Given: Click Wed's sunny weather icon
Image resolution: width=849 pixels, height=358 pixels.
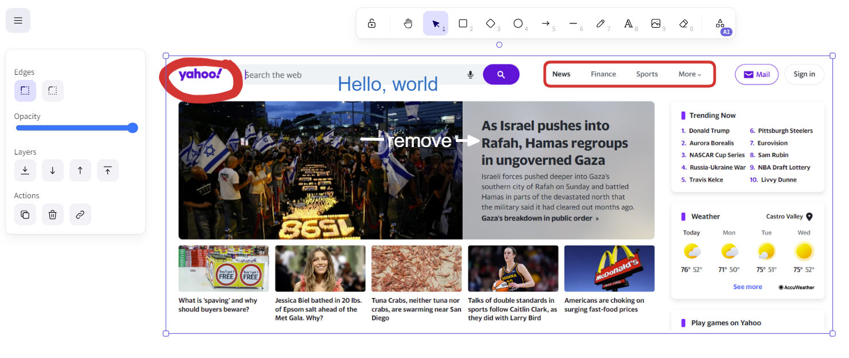Looking at the screenshot, I should pyautogui.click(x=804, y=251).
